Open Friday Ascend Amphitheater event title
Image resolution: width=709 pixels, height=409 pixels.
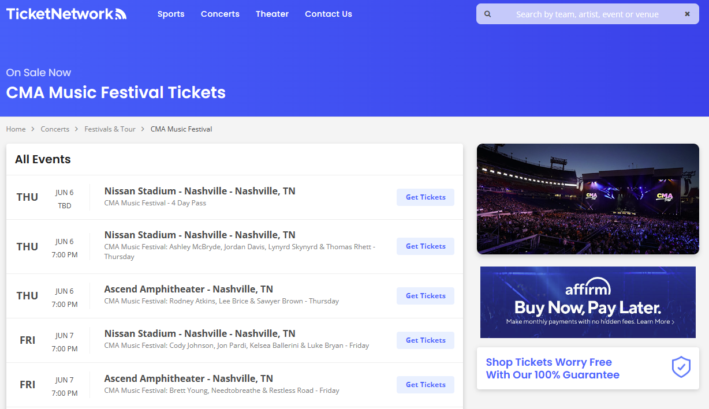click(188, 378)
